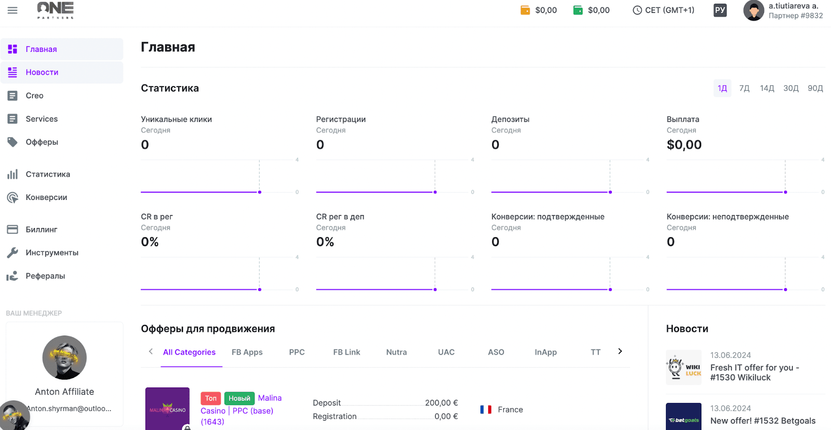Click the green wallet balance icon
This screenshot has width=831, height=430.
tap(578, 10)
